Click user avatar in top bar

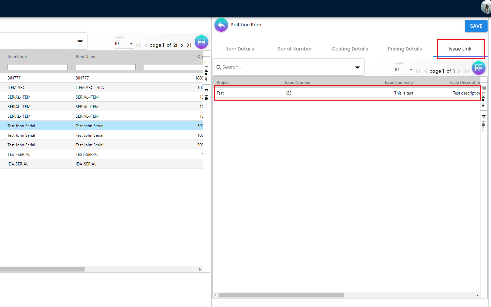click(486, 7)
